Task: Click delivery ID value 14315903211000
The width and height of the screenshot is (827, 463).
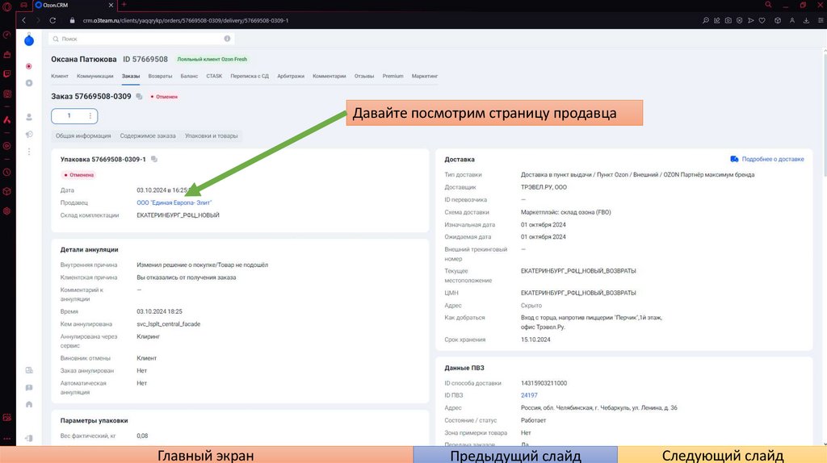Action: [x=544, y=383]
